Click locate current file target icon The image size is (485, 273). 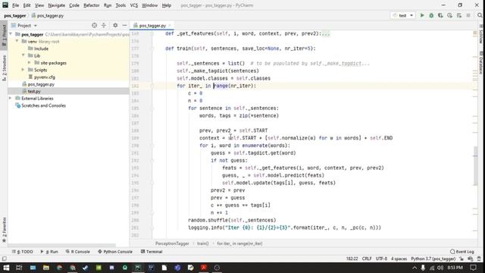[x=94, y=25]
